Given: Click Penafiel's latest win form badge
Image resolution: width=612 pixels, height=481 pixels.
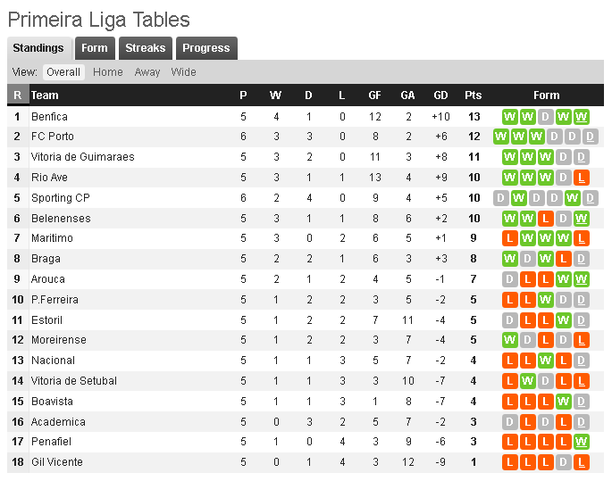Looking at the screenshot, I should (x=582, y=442).
